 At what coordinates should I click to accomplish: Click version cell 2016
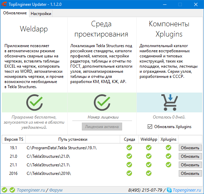coord(13,173)
